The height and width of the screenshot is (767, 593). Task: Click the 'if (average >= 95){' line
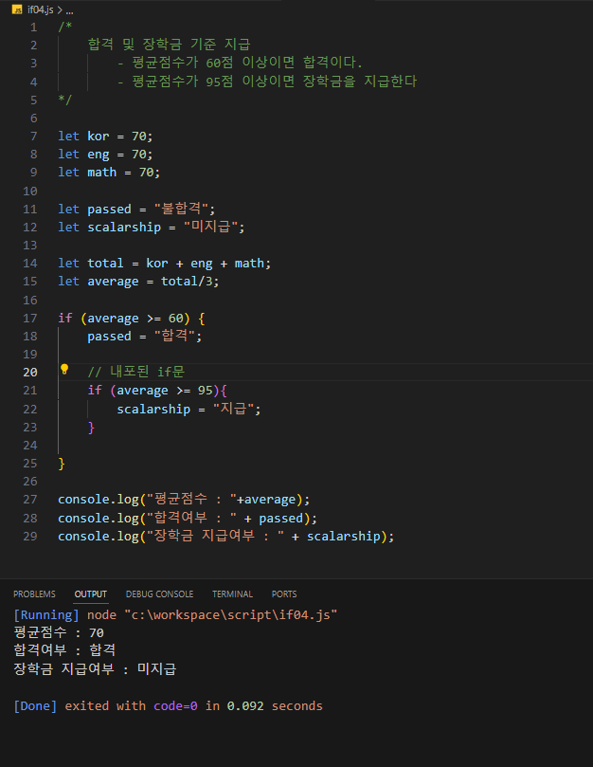[157, 391]
